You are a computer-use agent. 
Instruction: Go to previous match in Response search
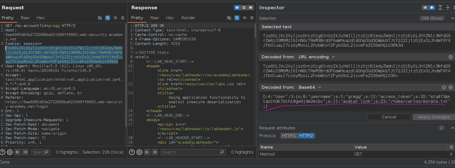(147, 152)
